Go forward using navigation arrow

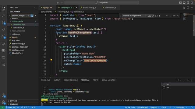click(62, 2)
